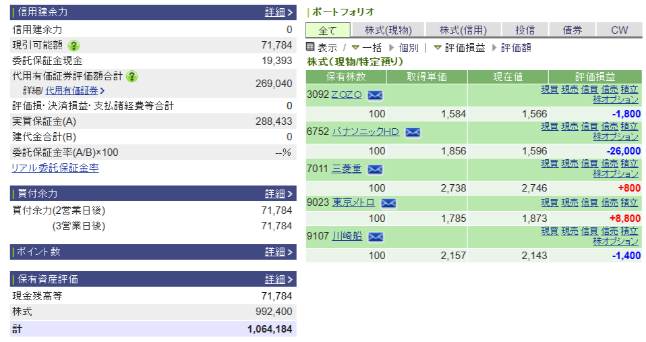Click the 評価損益 column header
The width and height of the screenshot is (646, 342).
[x=595, y=77]
